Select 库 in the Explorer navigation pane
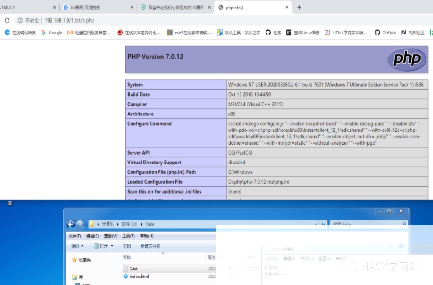This screenshot has height=285, width=433. [x=78, y=277]
